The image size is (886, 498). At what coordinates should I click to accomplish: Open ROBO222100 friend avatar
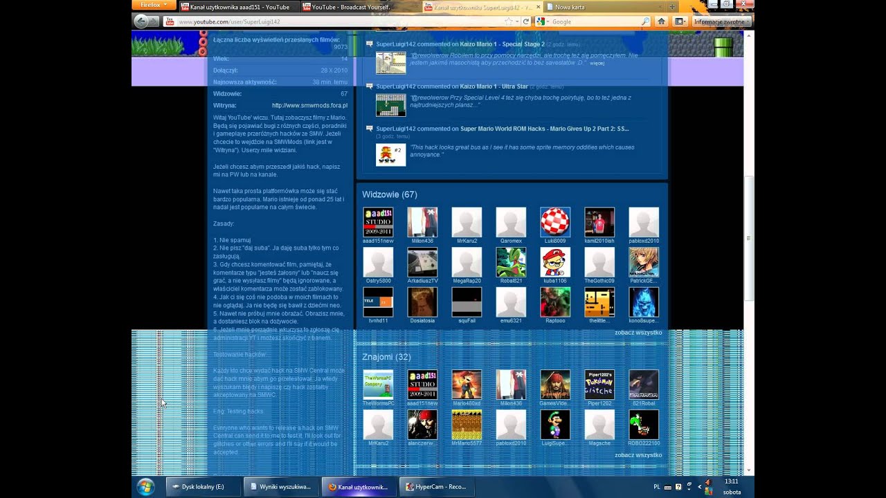tap(644, 425)
